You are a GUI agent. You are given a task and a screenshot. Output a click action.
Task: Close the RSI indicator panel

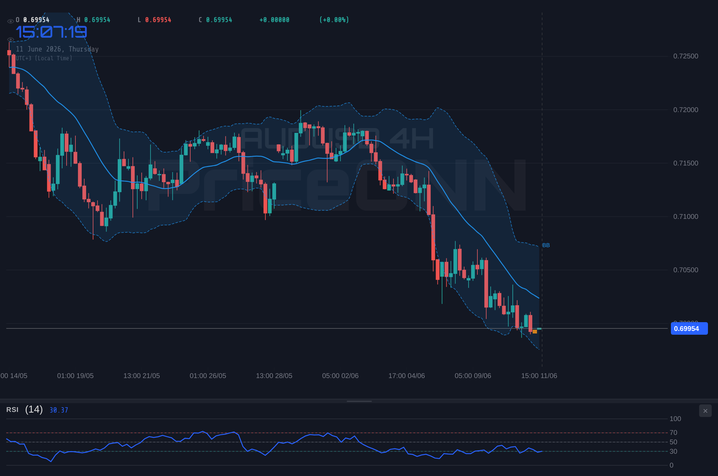pyautogui.click(x=705, y=411)
